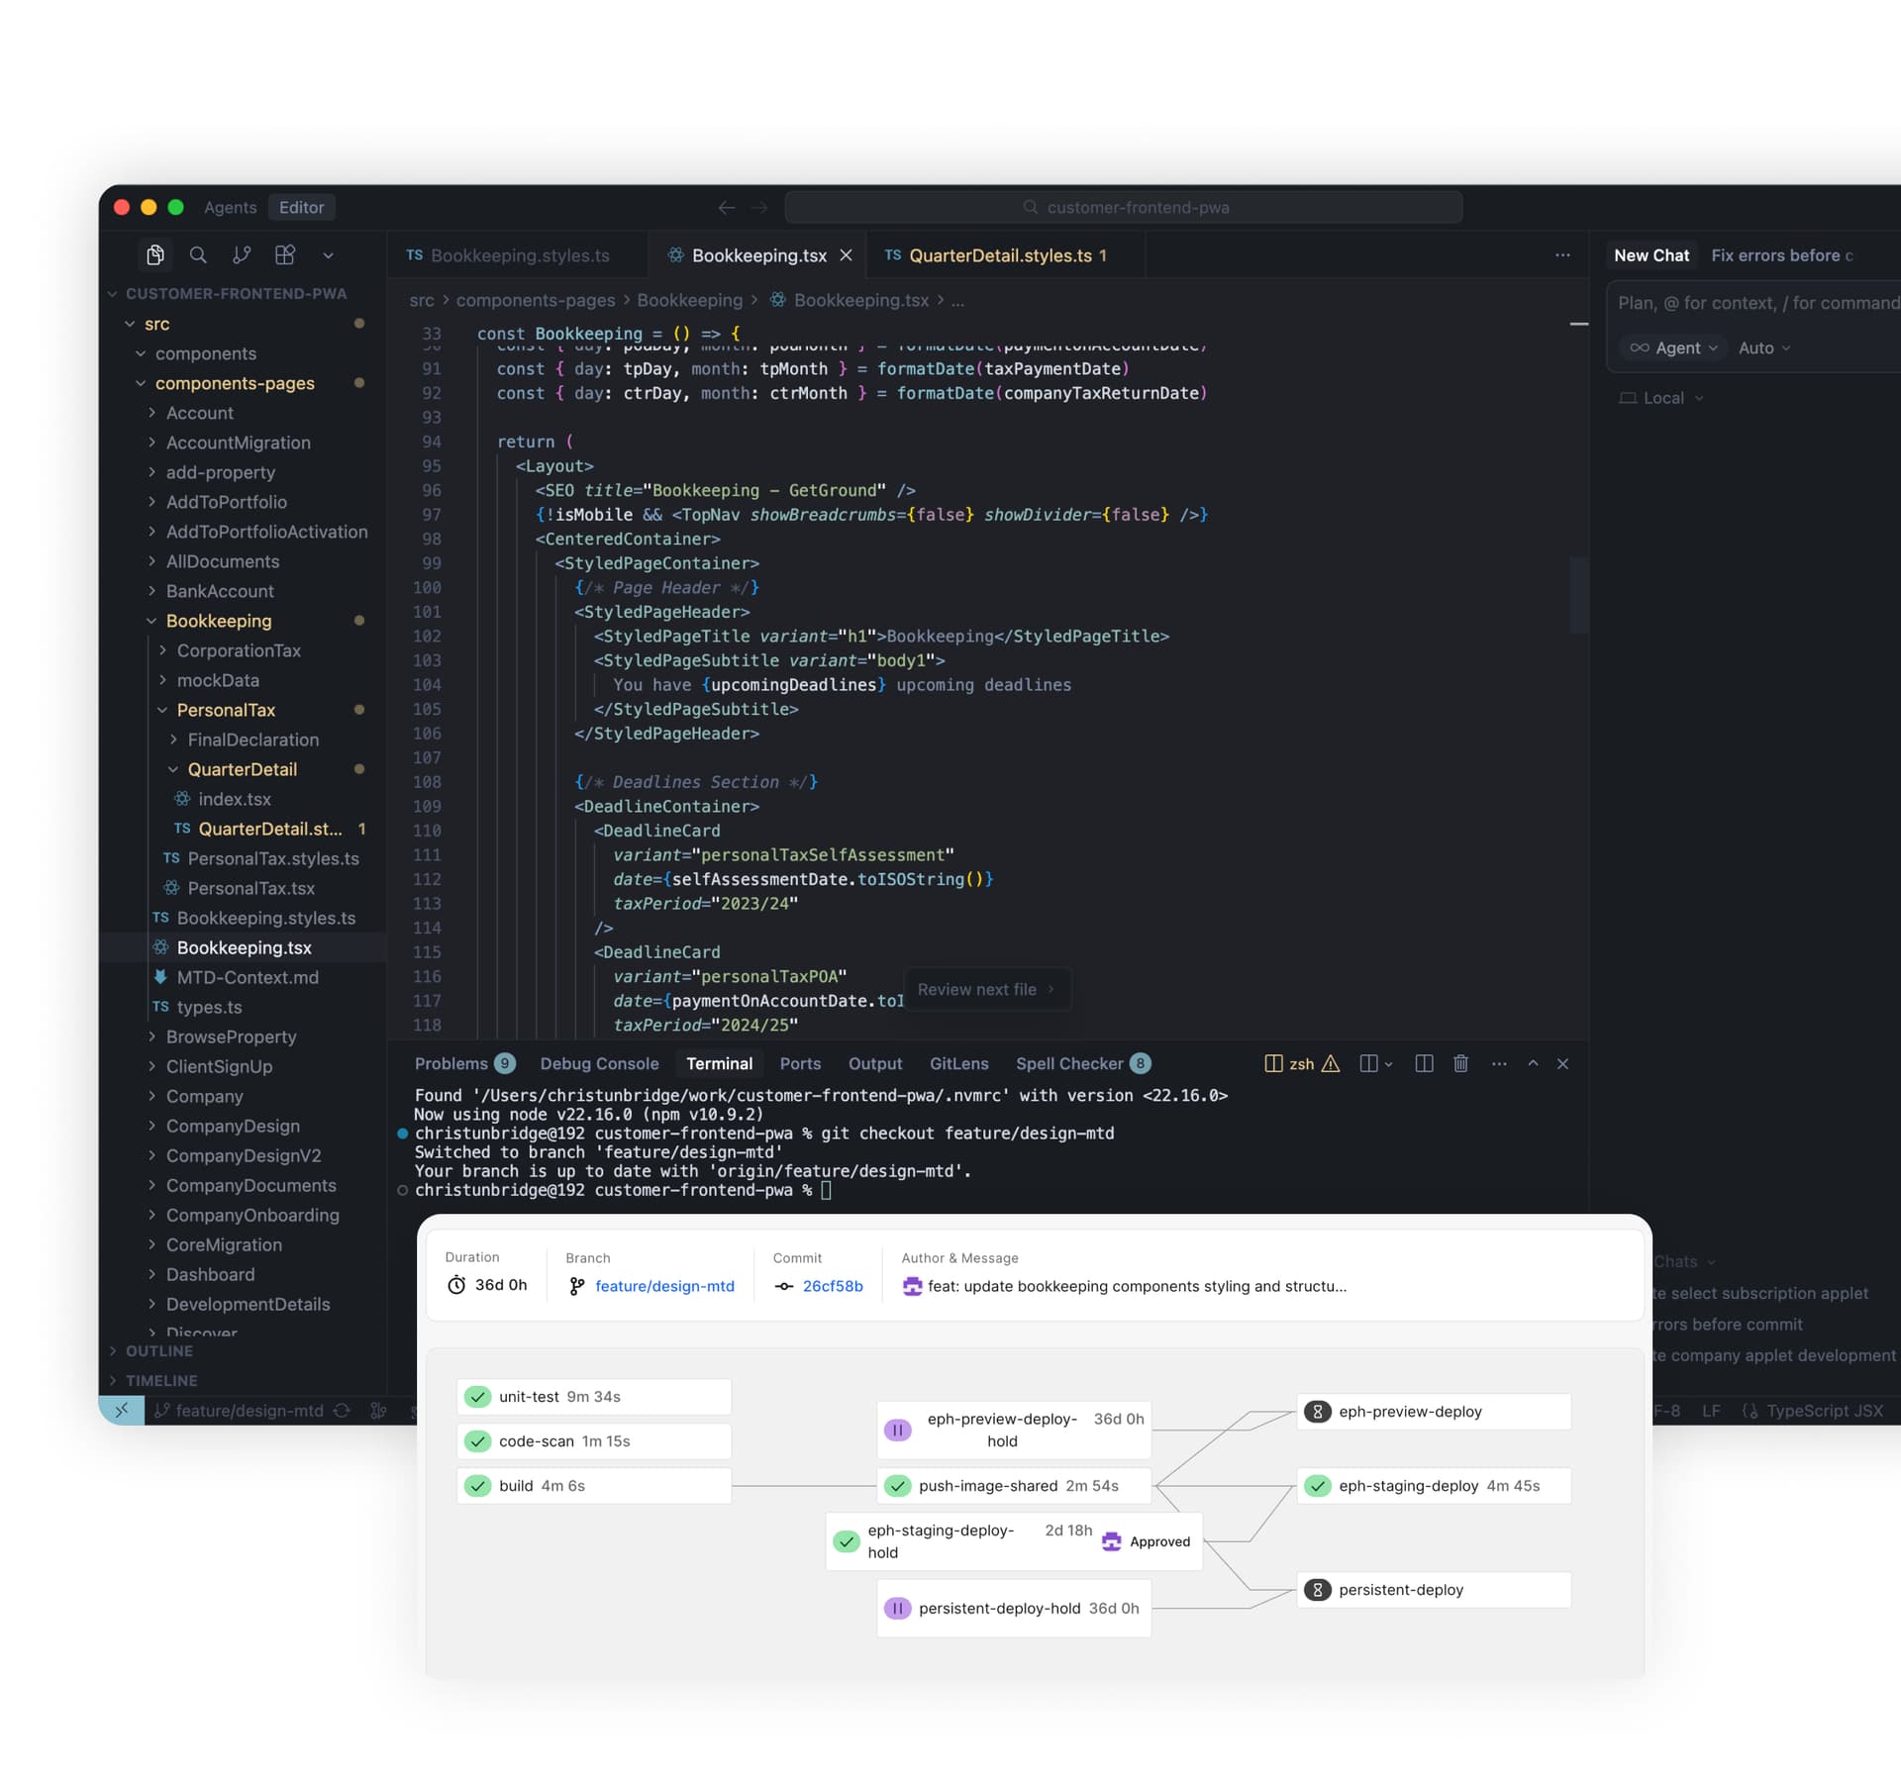
Task: Open Source Control icon in sidebar
Action: coord(242,254)
